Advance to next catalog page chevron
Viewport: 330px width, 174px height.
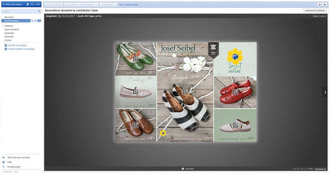click(x=325, y=92)
